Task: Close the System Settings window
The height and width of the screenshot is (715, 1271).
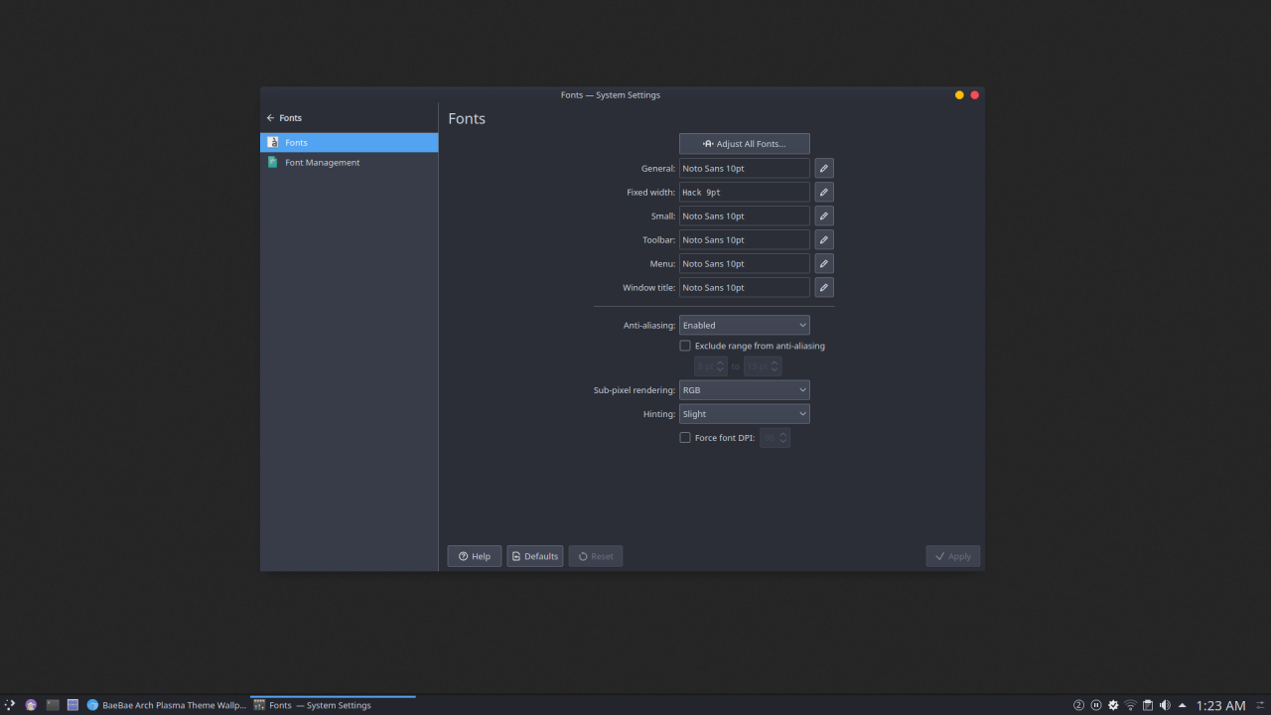Action: pos(975,94)
